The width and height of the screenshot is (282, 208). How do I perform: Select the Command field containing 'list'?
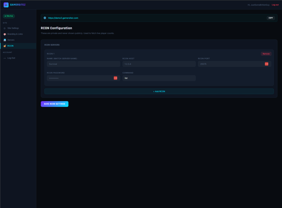click(x=159, y=78)
